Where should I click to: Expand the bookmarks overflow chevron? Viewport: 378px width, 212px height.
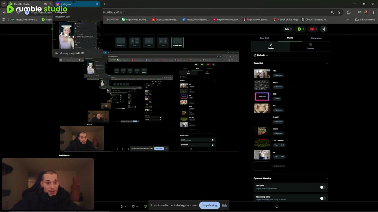(x=347, y=20)
